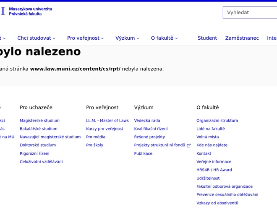Go to Prevence sexuálního obtěžování page
The image size is (277, 209).
[x=227, y=195]
